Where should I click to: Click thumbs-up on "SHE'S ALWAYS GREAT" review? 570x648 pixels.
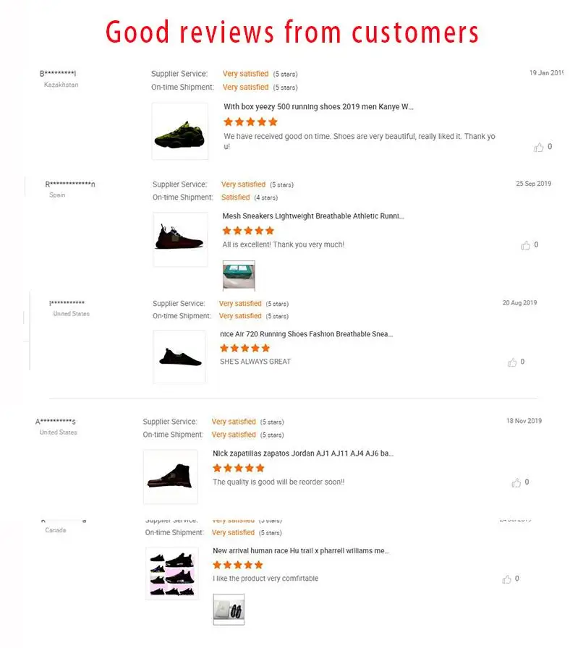point(512,362)
